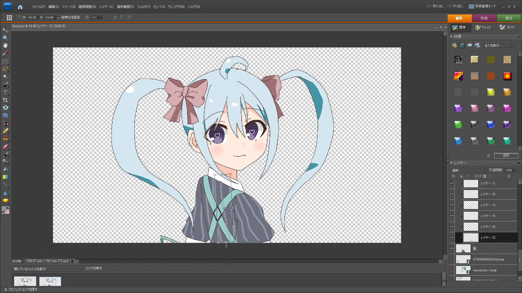The height and width of the screenshot is (293, 522).
Task: Open the フィルタ(T) menu
Action: 144,7
